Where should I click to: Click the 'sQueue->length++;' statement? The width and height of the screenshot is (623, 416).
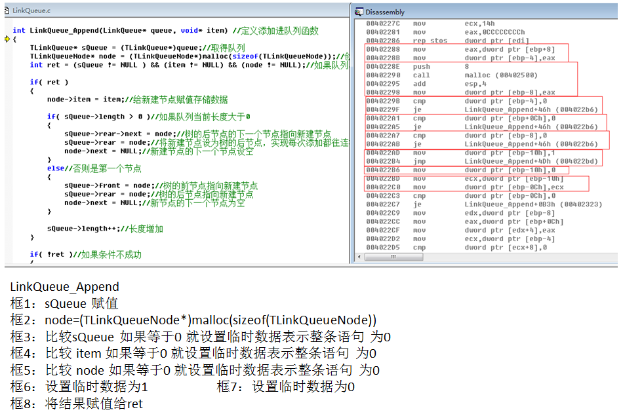coord(105,229)
